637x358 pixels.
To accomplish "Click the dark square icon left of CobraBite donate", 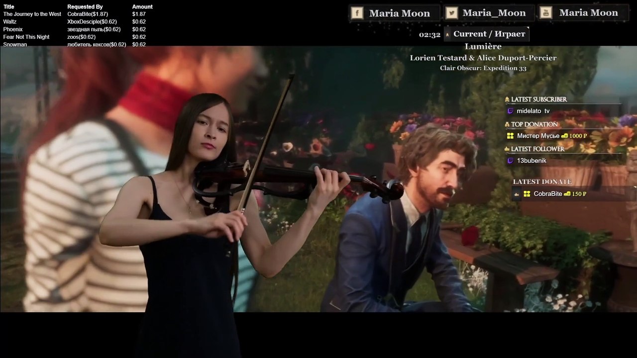I will (517, 194).
